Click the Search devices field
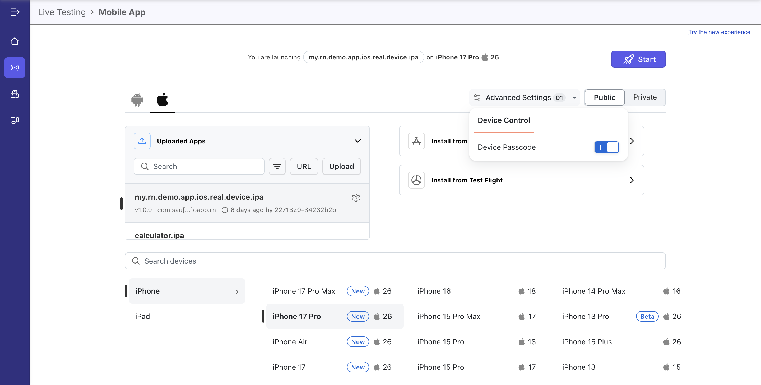 point(395,261)
